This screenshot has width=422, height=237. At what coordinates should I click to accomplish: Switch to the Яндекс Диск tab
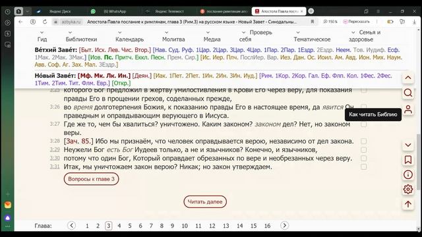click(60, 11)
